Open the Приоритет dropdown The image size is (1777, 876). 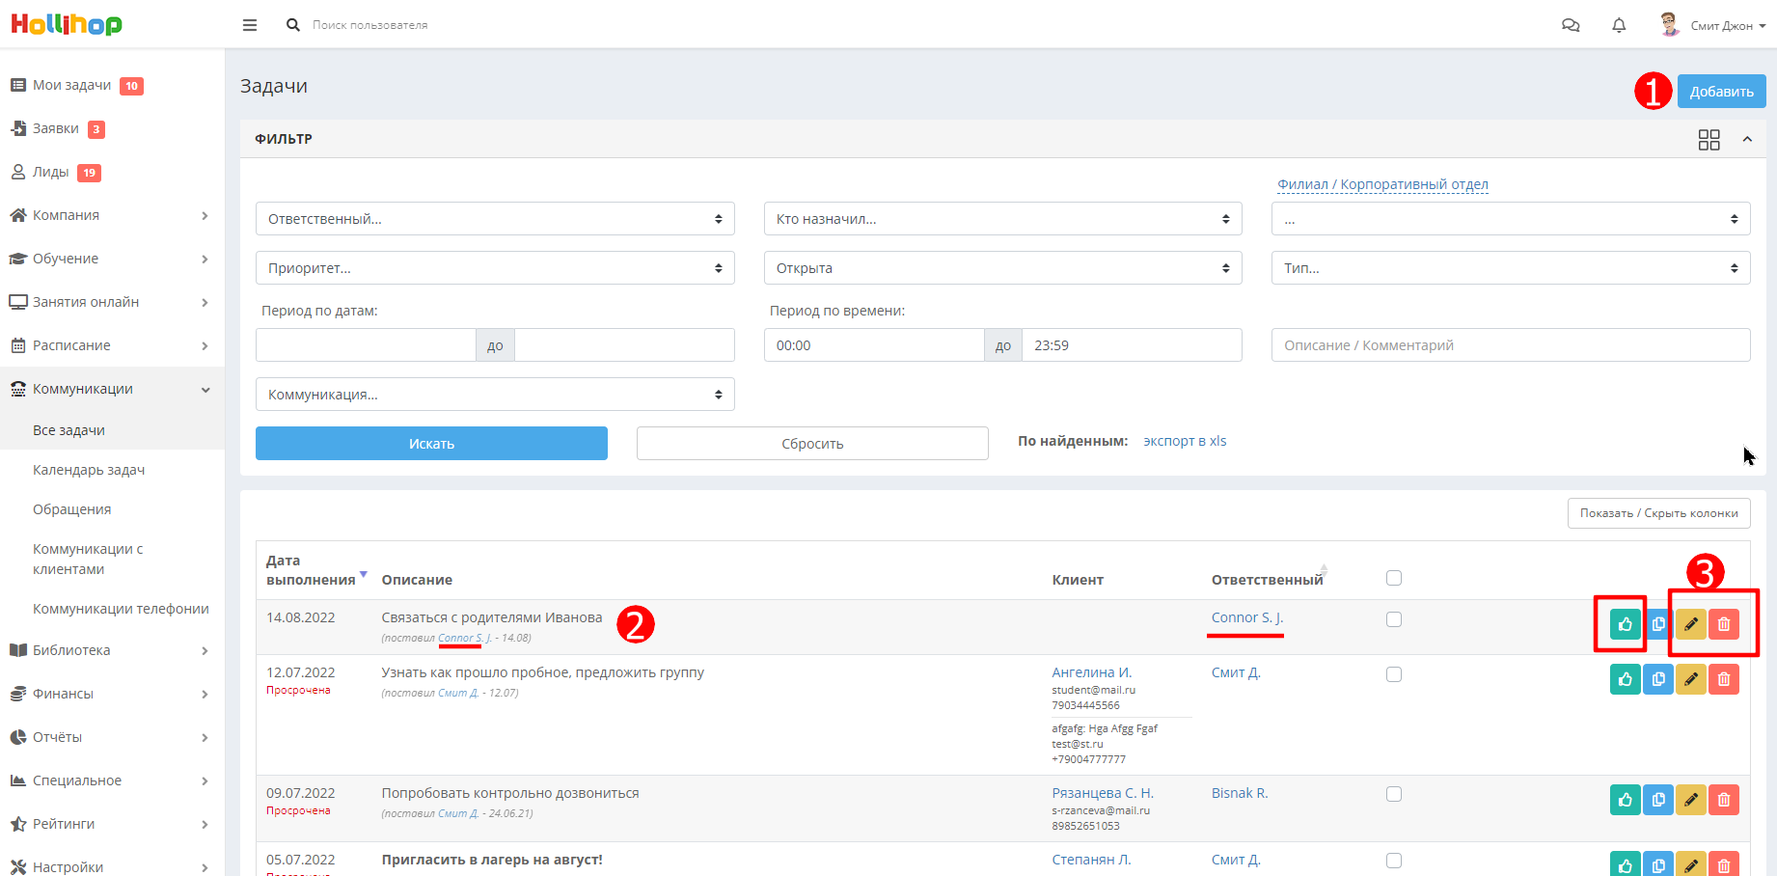pyautogui.click(x=495, y=268)
